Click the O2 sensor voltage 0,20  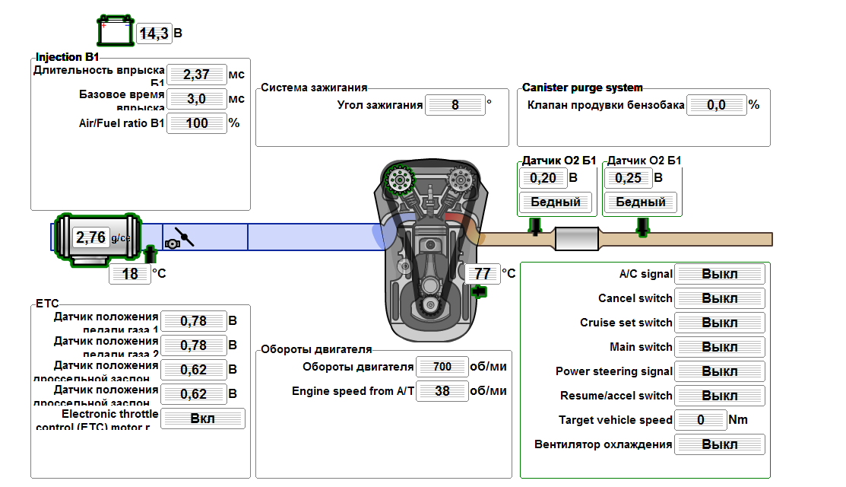[543, 178]
